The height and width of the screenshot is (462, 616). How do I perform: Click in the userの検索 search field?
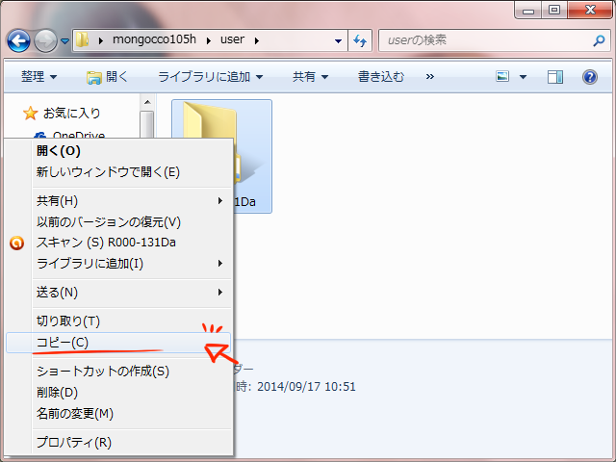tap(481, 41)
